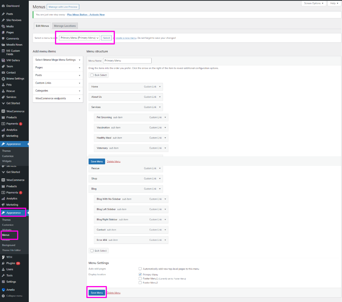Enable automatically add new top-level pages
Screen dimensions: 342x302
click(140, 269)
